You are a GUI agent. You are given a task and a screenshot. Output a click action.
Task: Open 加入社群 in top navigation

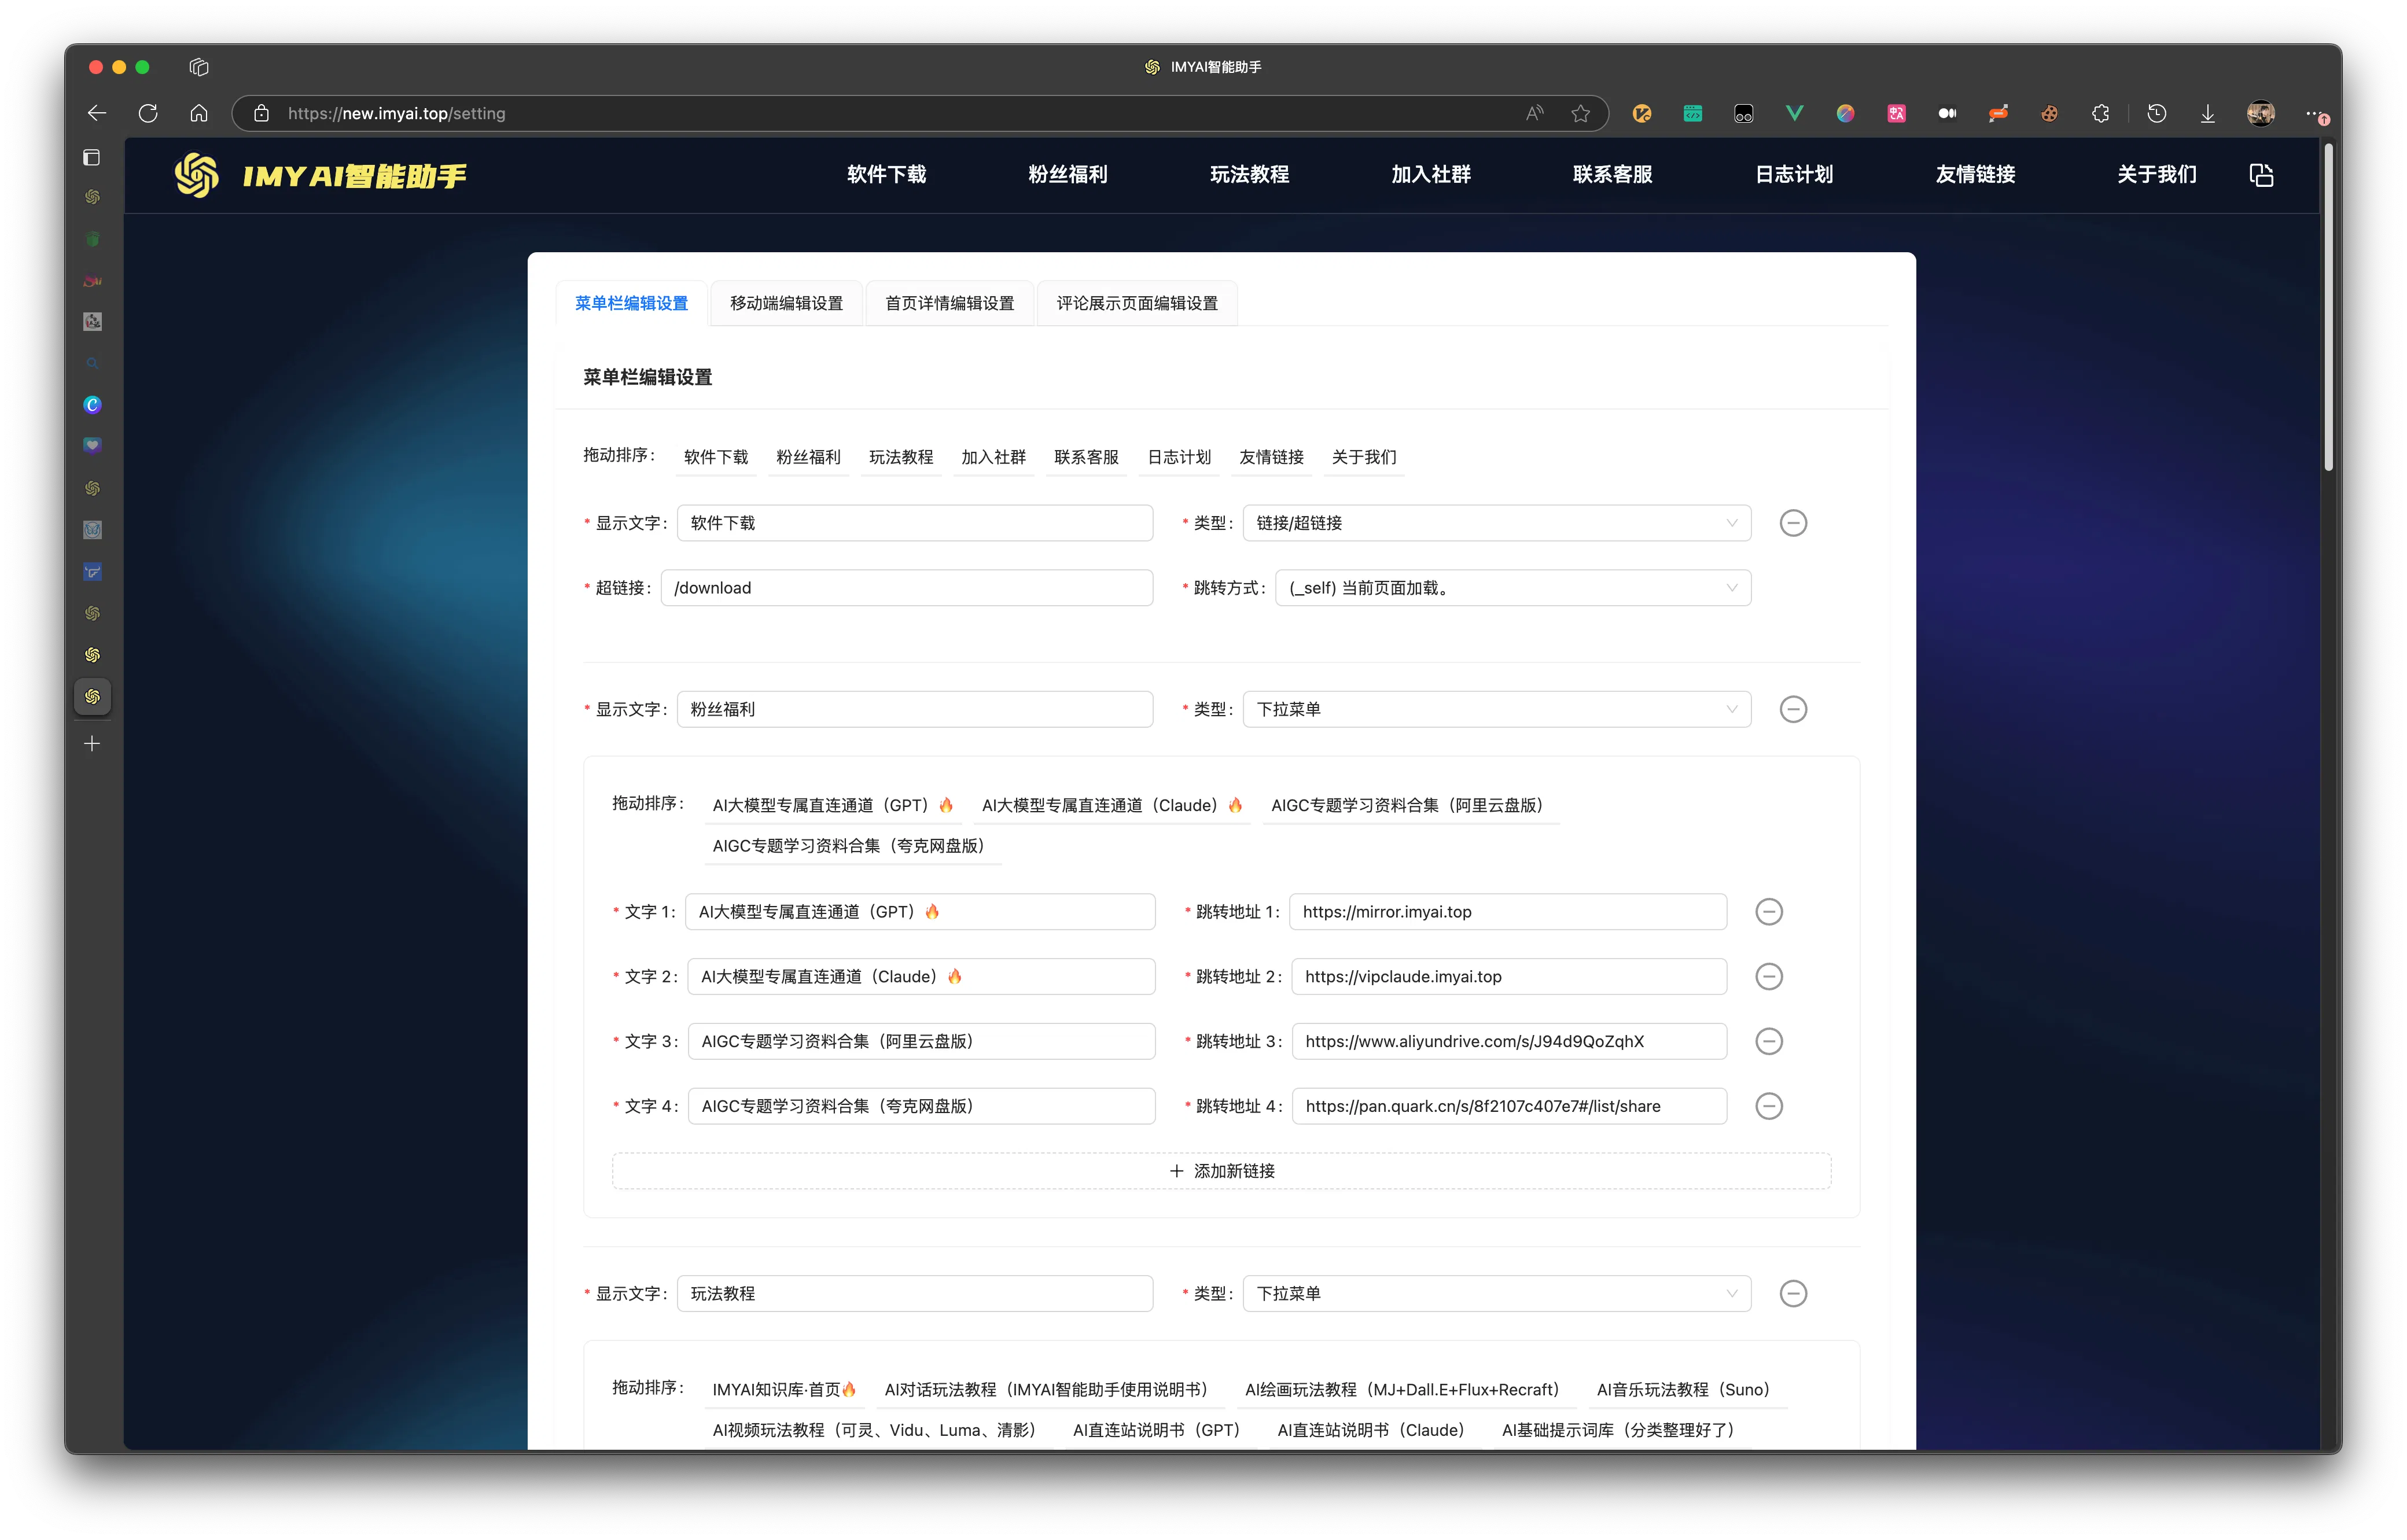tap(1430, 175)
